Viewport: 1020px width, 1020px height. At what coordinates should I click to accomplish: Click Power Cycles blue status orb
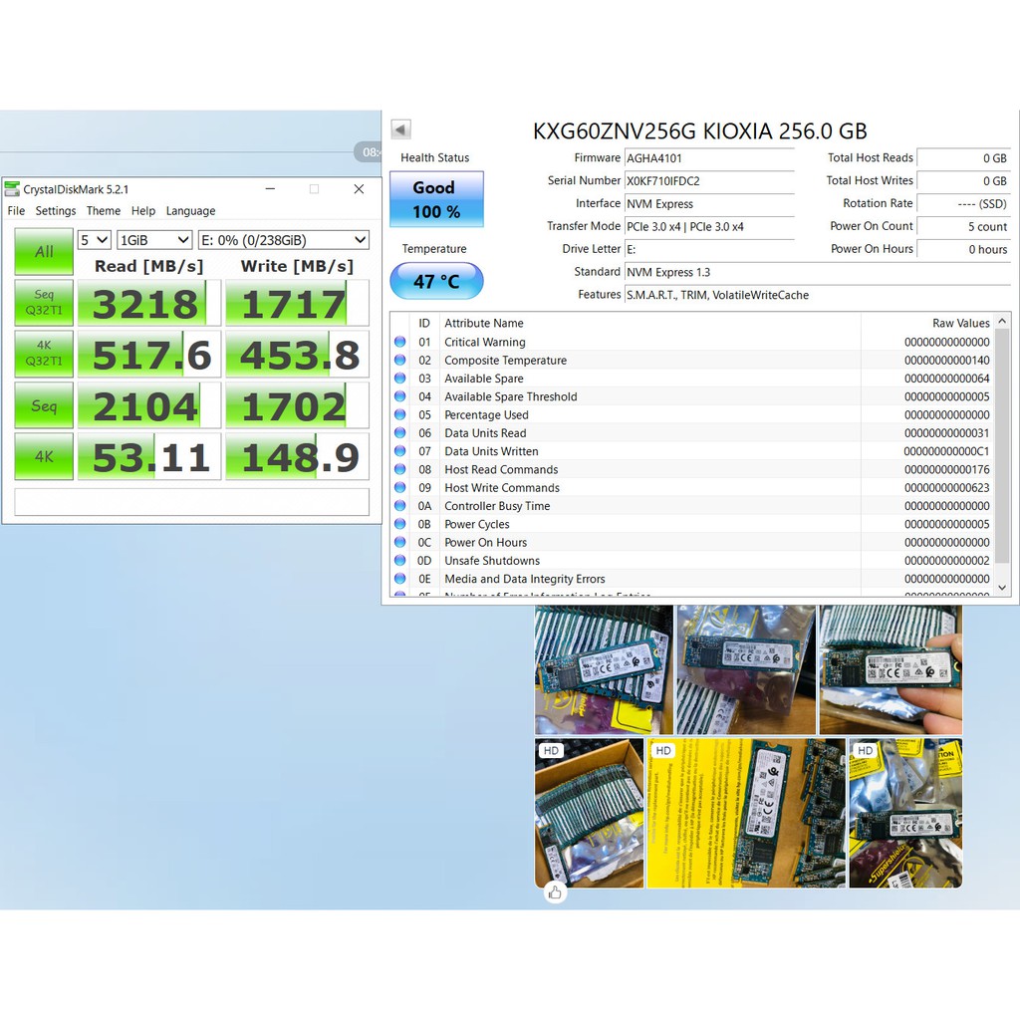point(399,524)
